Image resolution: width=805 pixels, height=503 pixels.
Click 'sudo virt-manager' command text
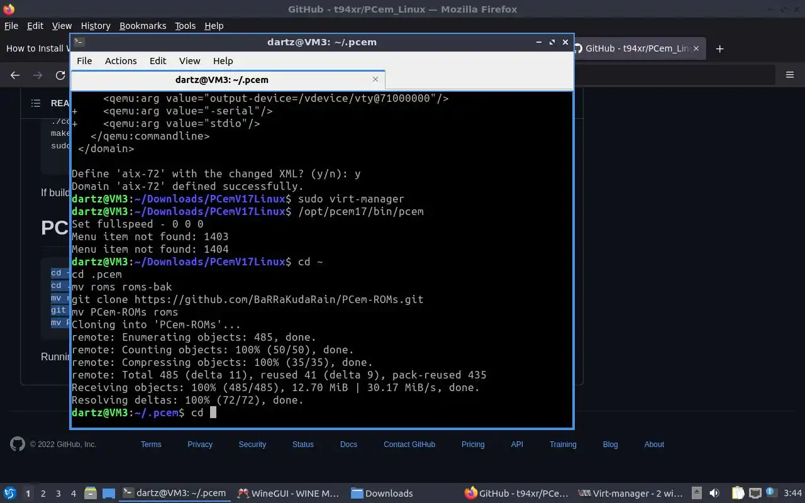tap(351, 199)
